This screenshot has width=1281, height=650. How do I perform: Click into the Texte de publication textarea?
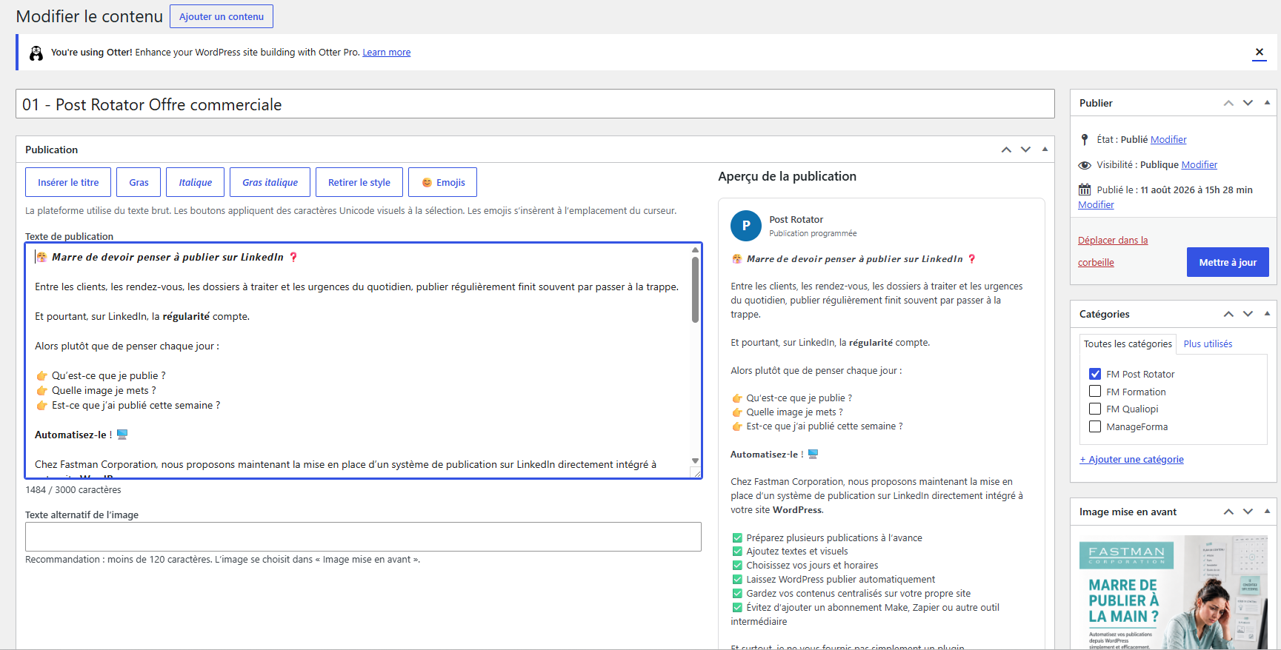point(363,361)
